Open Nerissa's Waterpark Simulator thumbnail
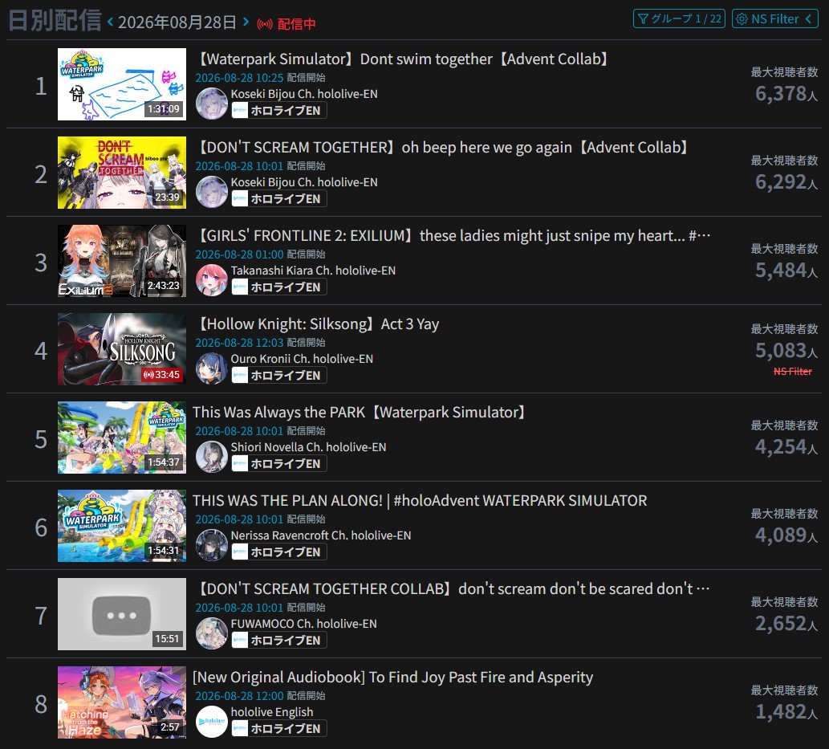This screenshot has height=749, width=829. 122,526
